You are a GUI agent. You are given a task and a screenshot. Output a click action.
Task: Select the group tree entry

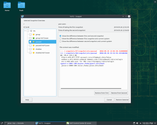pyautogui.click(x=38, y=35)
